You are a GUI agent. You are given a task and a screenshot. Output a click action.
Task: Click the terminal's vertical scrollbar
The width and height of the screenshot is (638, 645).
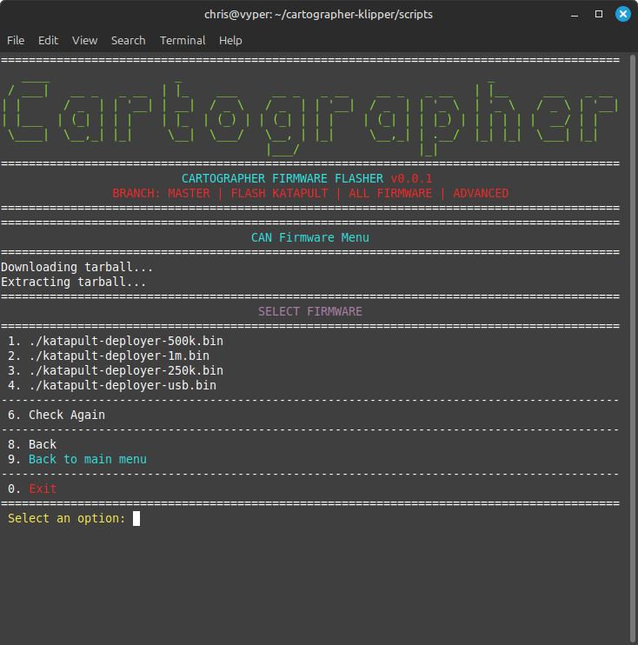632,348
